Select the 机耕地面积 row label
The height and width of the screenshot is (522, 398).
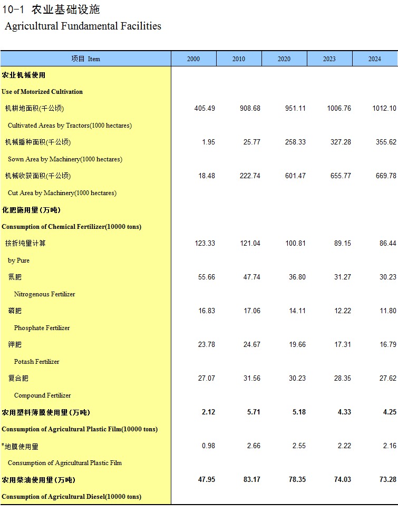(34, 109)
